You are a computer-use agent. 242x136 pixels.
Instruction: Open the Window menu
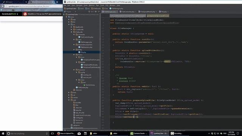point(112,5)
